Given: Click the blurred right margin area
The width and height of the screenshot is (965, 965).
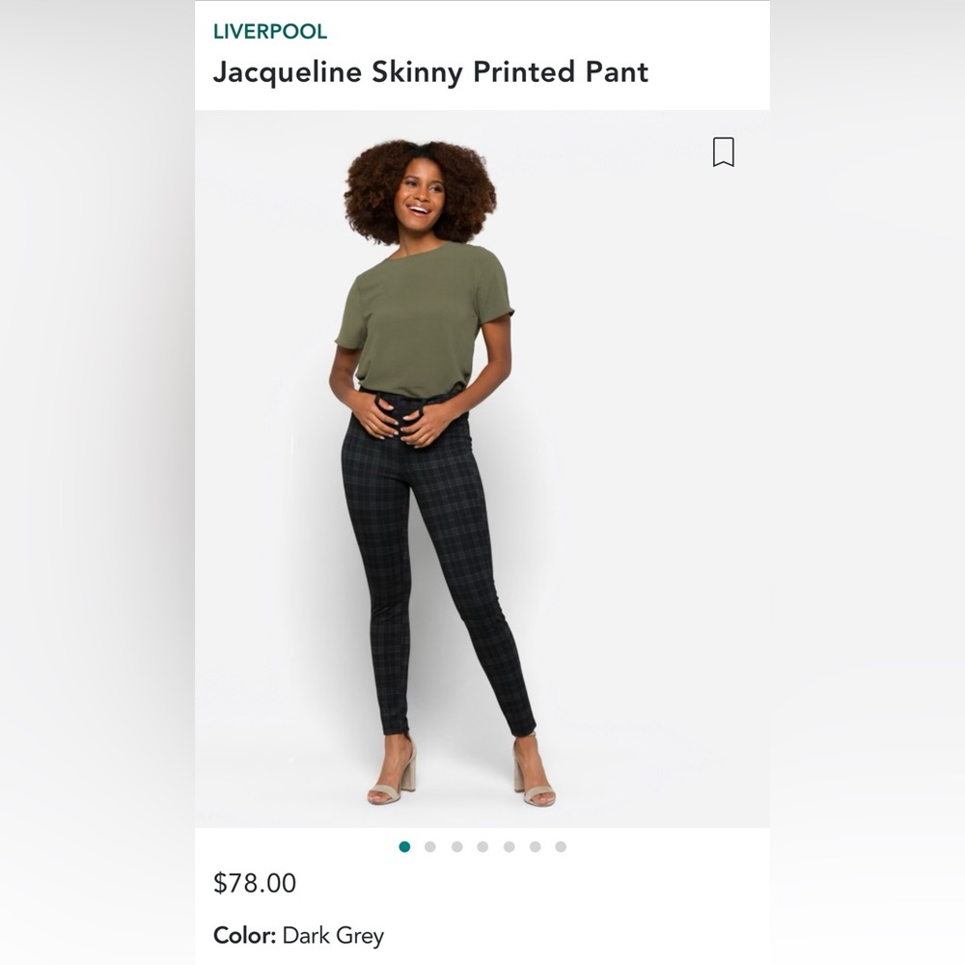Looking at the screenshot, I should (868, 482).
